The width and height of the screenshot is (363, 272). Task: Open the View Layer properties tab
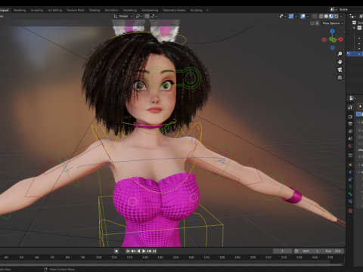tap(350, 131)
